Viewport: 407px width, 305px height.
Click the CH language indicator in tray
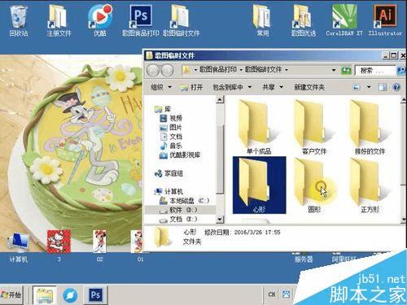click(x=272, y=294)
